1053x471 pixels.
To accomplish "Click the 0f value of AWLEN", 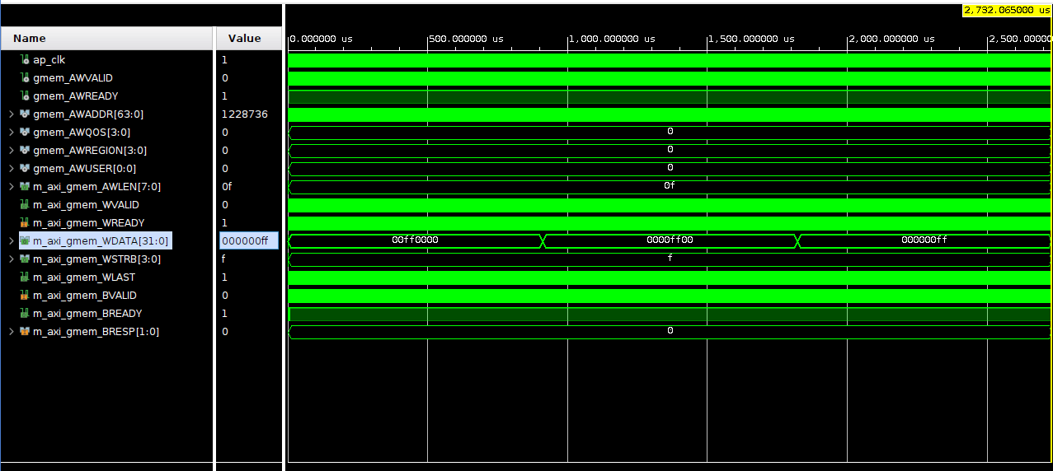I will click(227, 187).
